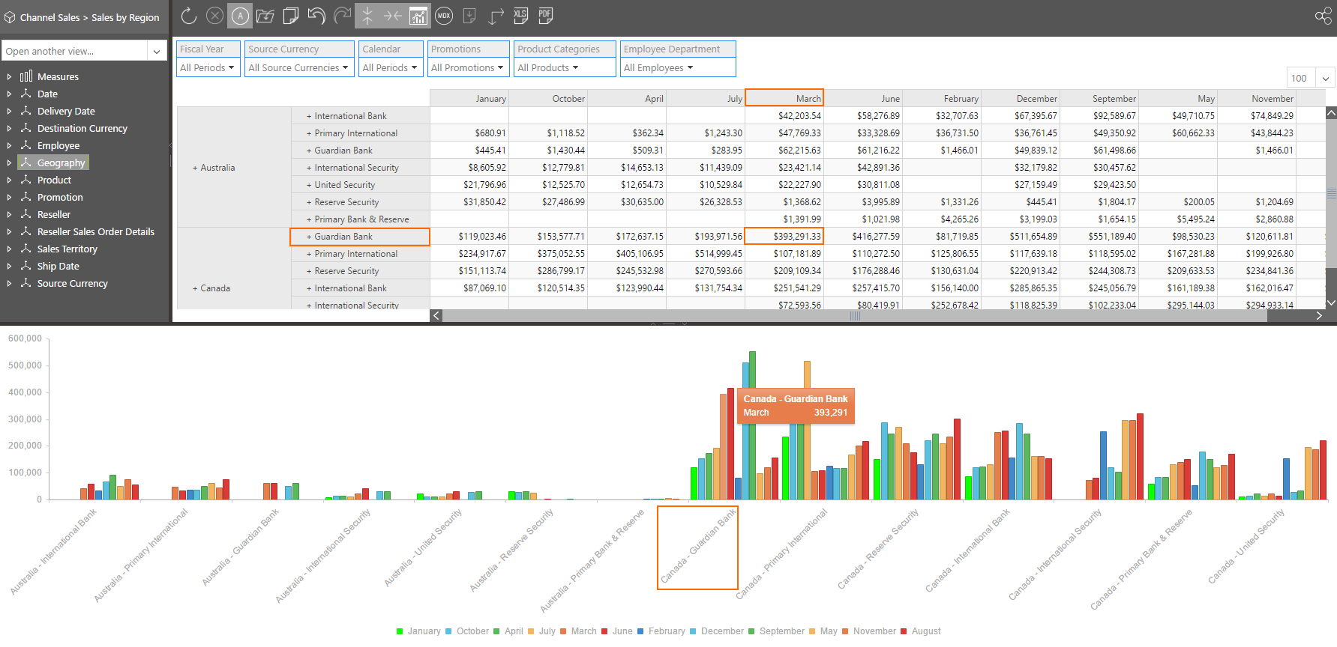This screenshot has width=1337, height=647.
Task: Select the $42,203.54 March cell
Action: (784, 115)
